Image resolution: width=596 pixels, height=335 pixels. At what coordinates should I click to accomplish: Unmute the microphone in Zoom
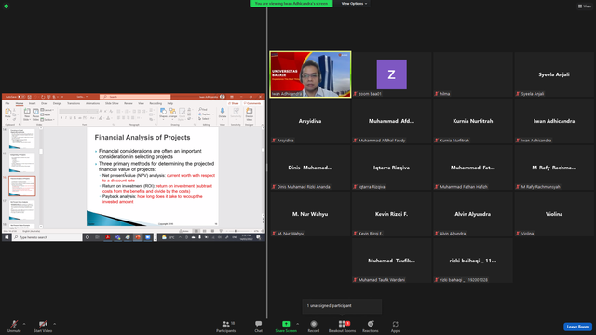pyautogui.click(x=14, y=326)
